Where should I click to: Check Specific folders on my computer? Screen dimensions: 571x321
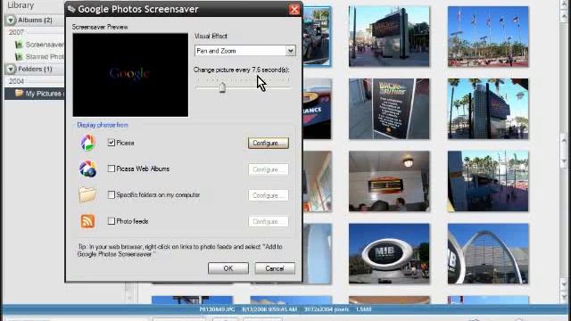tap(112, 194)
